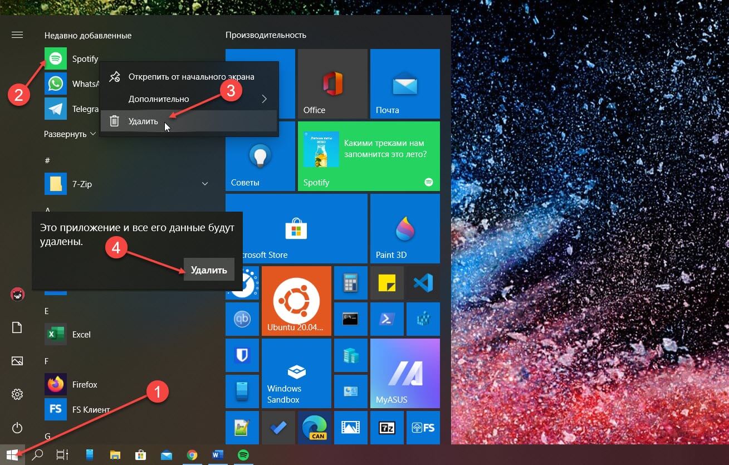Launch the Edge Canary CAN tile

315,428
